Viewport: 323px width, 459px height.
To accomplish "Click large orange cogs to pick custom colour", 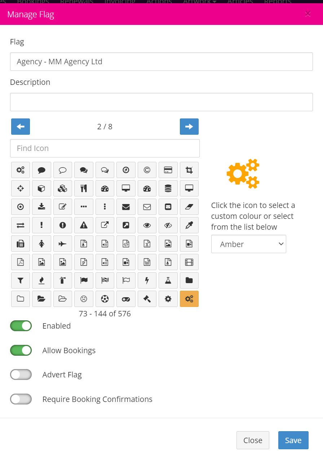I will (243, 174).
